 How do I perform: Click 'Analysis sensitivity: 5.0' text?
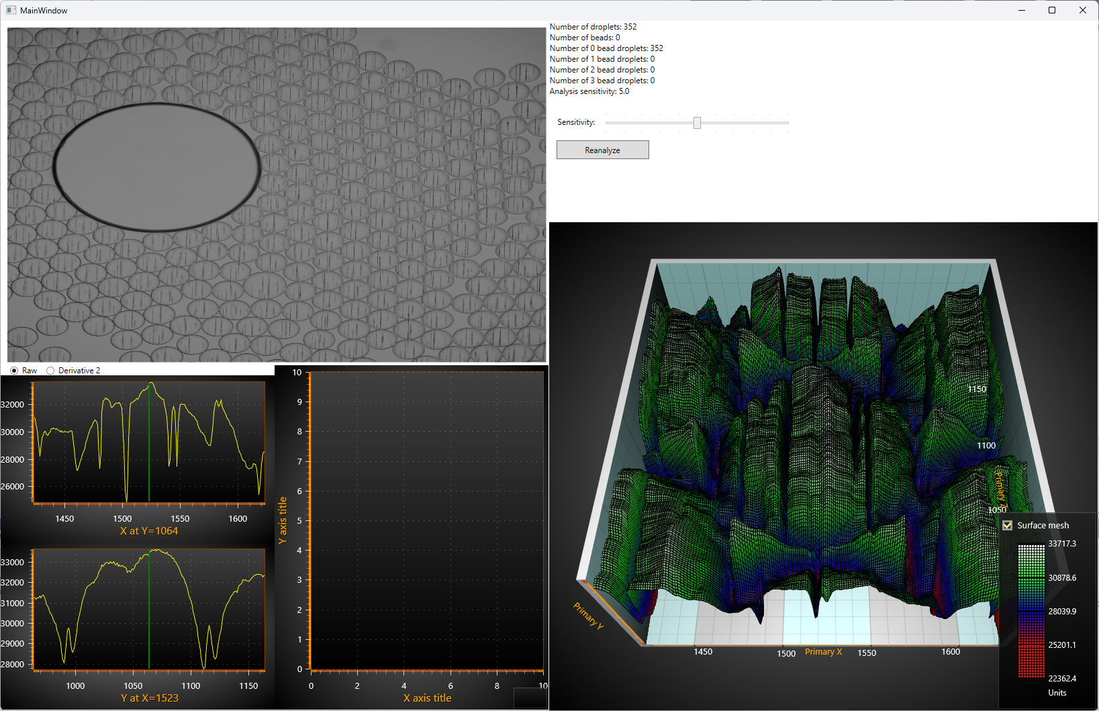[589, 91]
